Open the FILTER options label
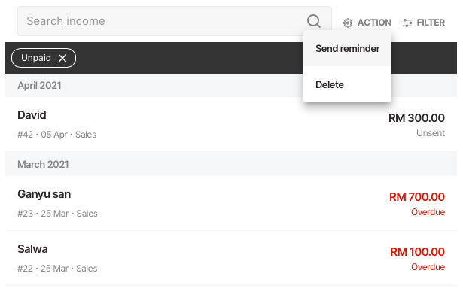Image resolution: width=463 pixels, height=292 pixels. point(431,23)
